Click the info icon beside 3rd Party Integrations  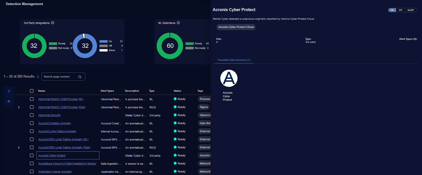(52, 23)
